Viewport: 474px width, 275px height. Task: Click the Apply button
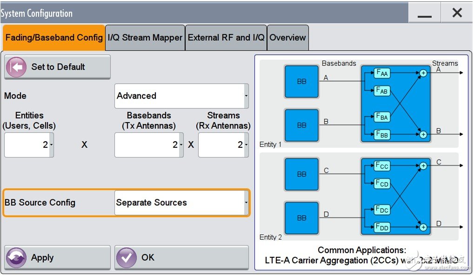tap(57, 258)
